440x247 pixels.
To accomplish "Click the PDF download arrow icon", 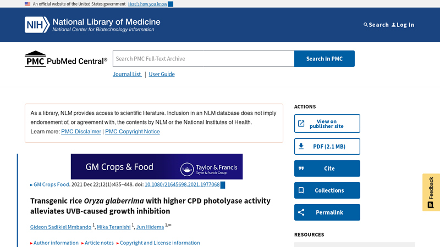I will click(x=301, y=147).
